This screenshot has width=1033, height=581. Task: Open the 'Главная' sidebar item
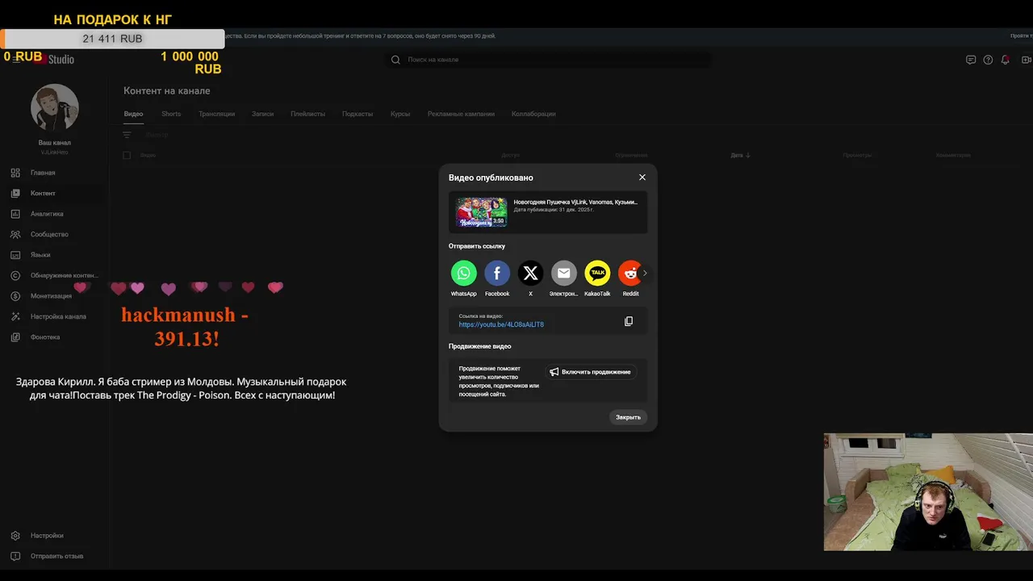click(43, 173)
